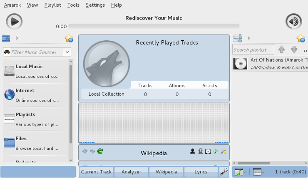The image size is (308, 178).
Task: Click the Tracks column header
Action: point(145,86)
